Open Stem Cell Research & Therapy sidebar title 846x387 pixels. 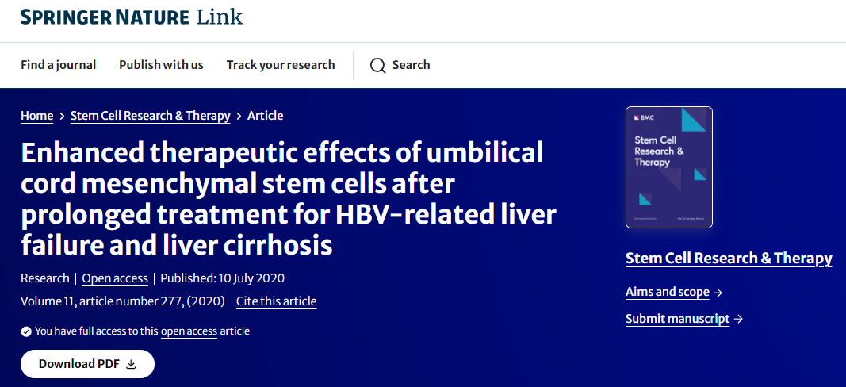coord(729,259)
